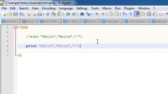Close the test.html tab
Image resolution: width=168 pixels, height=94 pixels.
[18, 21]
